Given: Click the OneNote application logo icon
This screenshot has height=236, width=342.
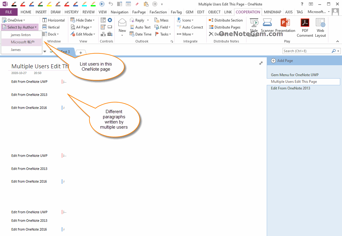Looking at the screenshot, I should [5, 4].
